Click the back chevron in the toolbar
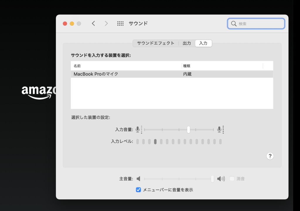Screen dimensions: 300x211 (93, 24)
